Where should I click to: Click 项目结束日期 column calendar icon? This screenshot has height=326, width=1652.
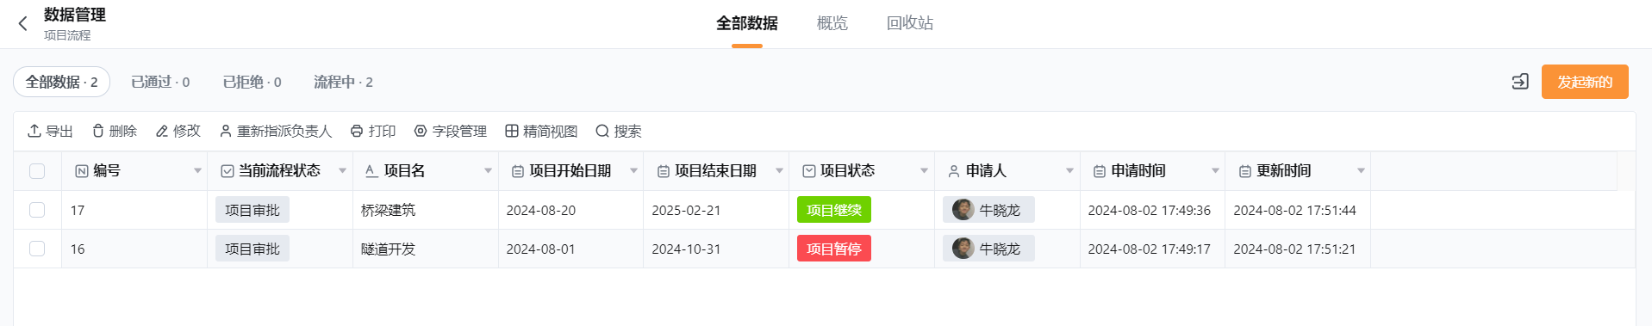(664, 171)
